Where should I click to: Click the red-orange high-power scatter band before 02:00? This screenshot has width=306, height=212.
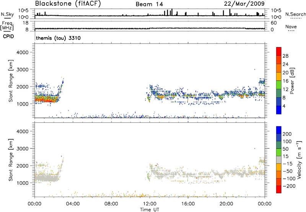(46, 99)
